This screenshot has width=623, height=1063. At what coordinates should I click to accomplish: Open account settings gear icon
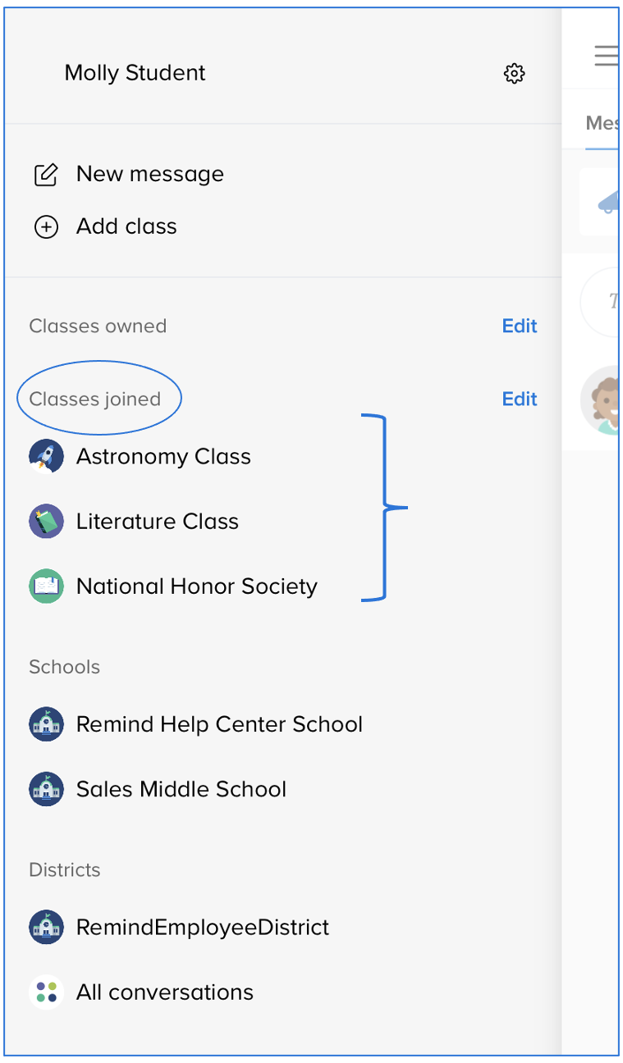click(x=514, y=74)
